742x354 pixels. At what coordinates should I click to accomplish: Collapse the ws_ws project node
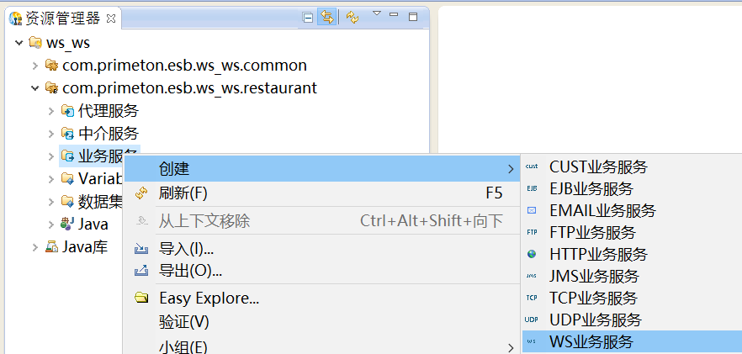click(x=19, y=43)
